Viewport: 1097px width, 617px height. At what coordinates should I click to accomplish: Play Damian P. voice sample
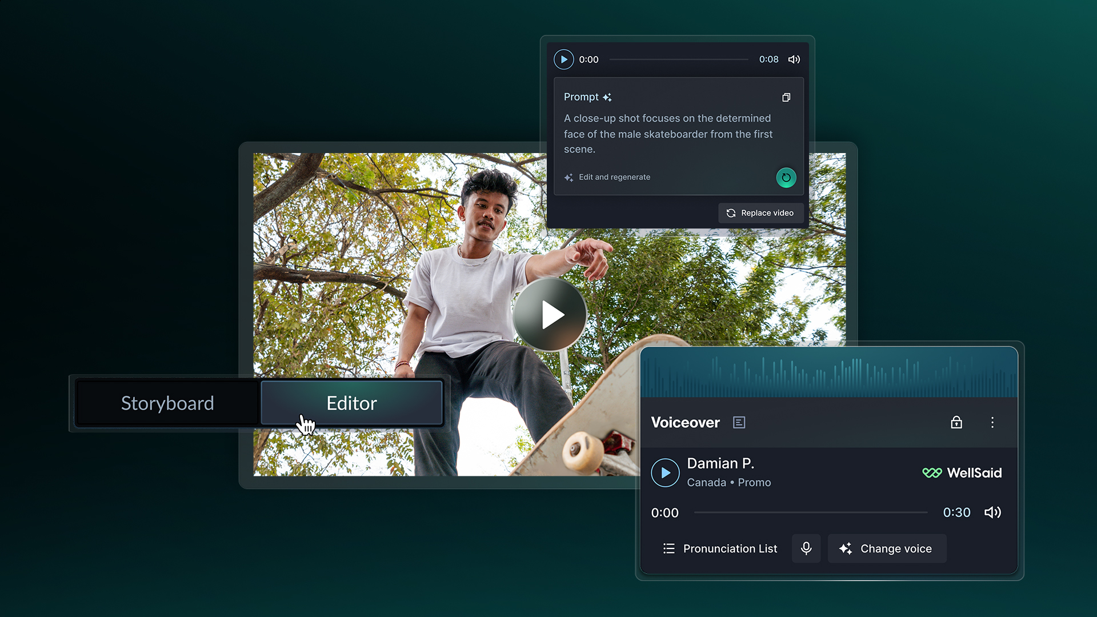point(665,473)
